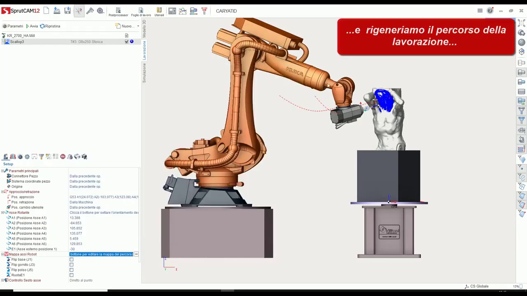Enable the Flip base (J1) checkbox
527x296 pixels.
(72, 259)
